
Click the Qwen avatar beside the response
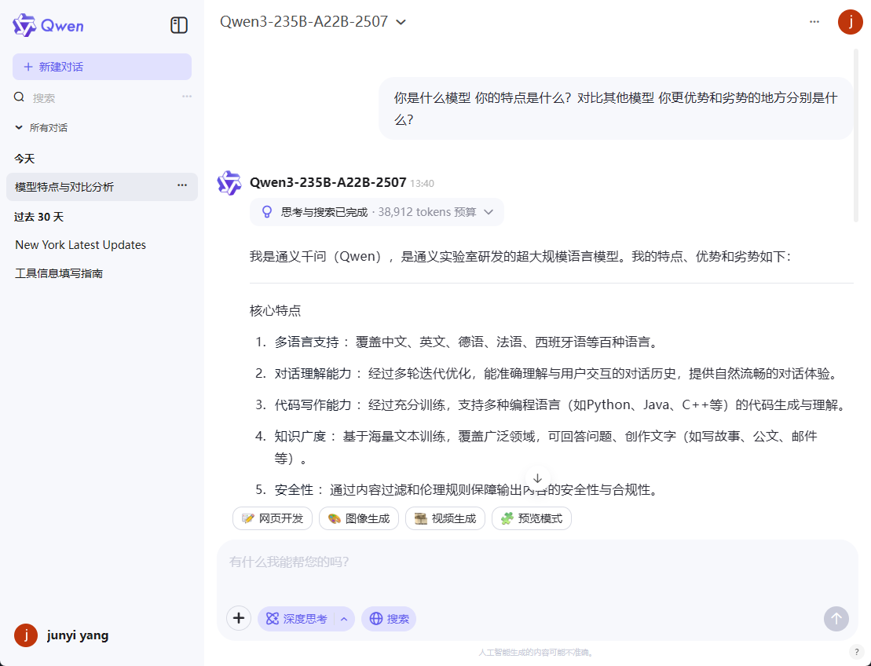coord(229,183)
